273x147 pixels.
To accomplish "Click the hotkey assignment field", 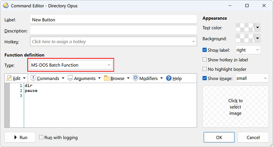I will pyautogui.click(x=113, y=41).
